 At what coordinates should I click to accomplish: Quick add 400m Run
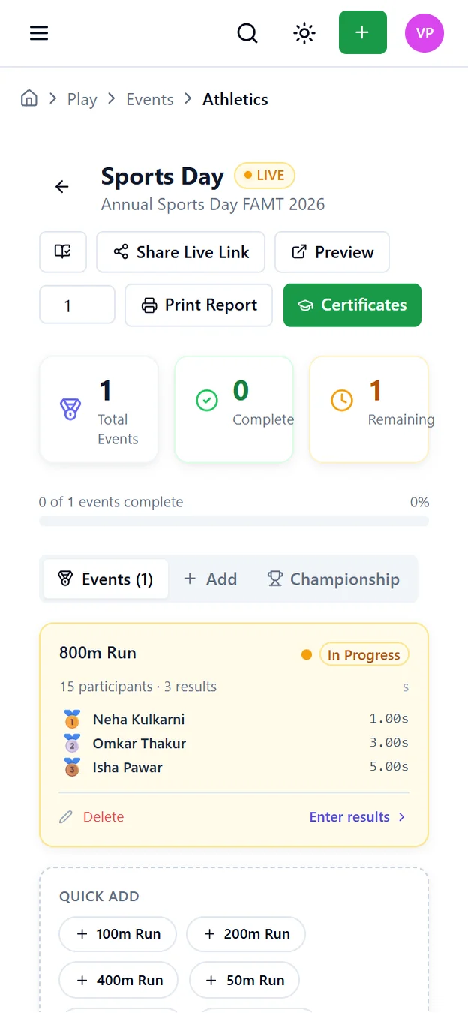[x=119, y=980]
